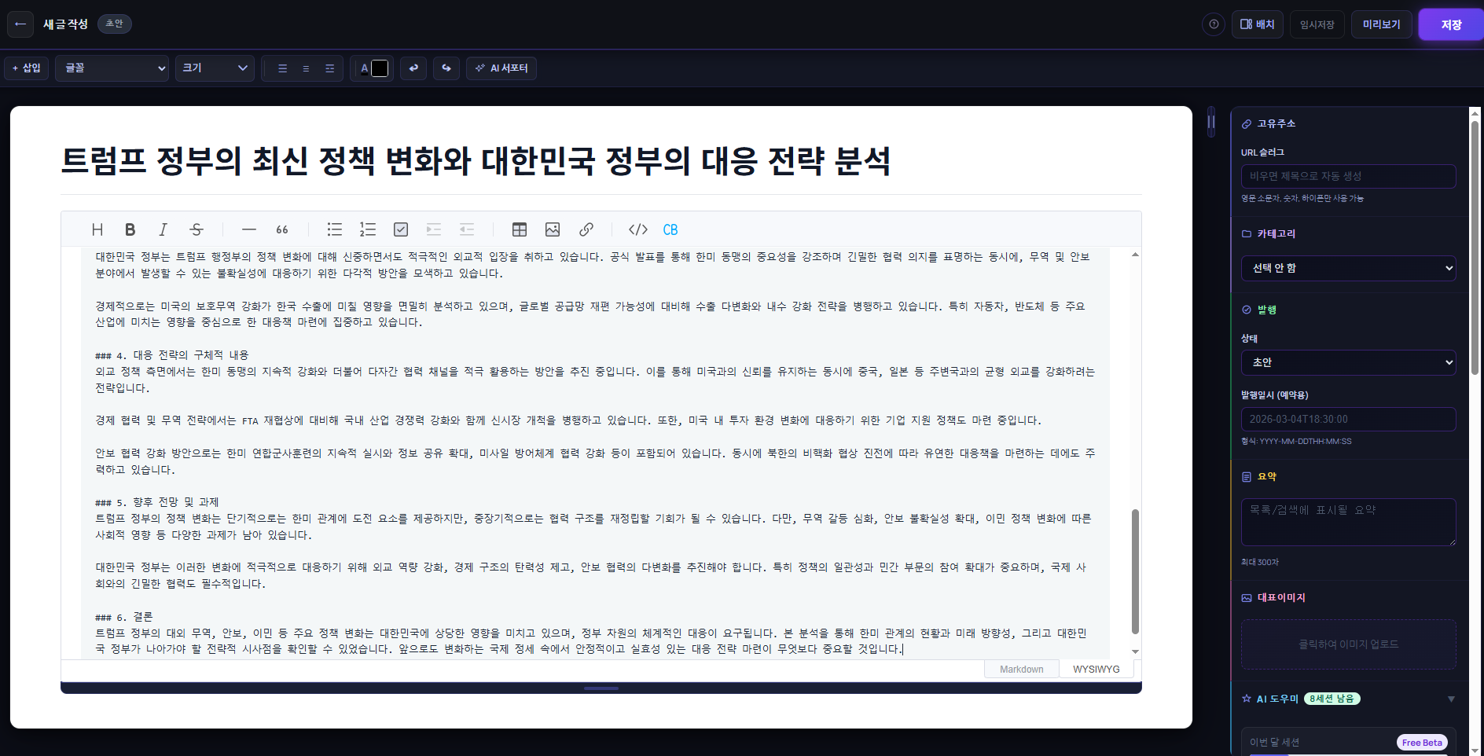Viewport: 1484px width, 756px height.
Task: Open the 크기 size dropdown
Action: point(214,68)
